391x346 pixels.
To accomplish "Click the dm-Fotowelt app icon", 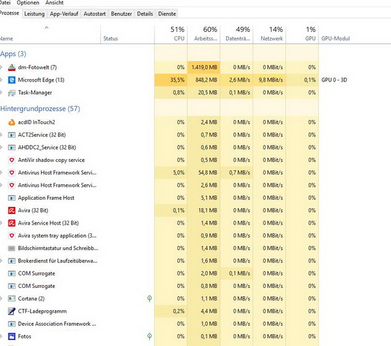I will [x=12, y=67].
